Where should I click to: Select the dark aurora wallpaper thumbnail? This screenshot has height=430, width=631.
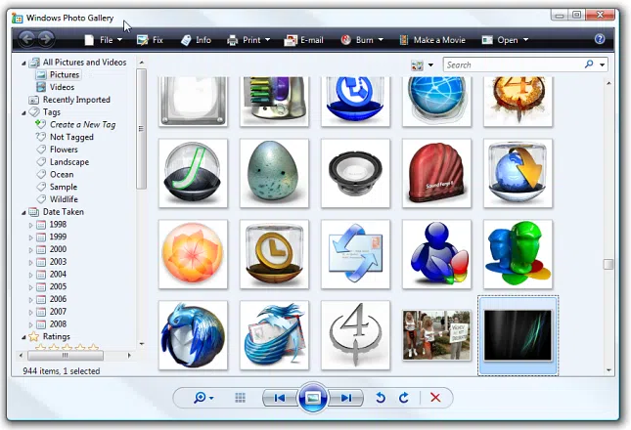tap(518, 335)
